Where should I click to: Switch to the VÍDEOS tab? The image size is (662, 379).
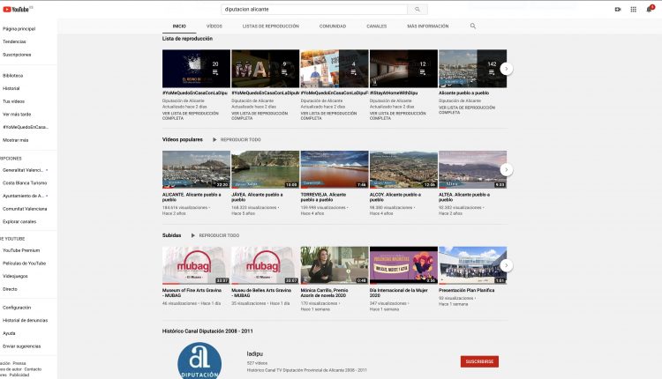tap(214, 26)
